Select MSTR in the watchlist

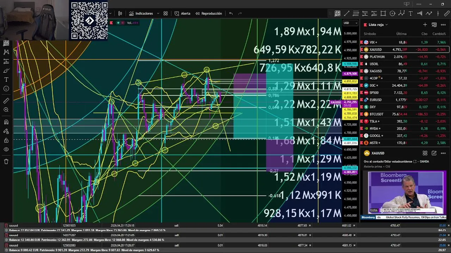[404, 143]
